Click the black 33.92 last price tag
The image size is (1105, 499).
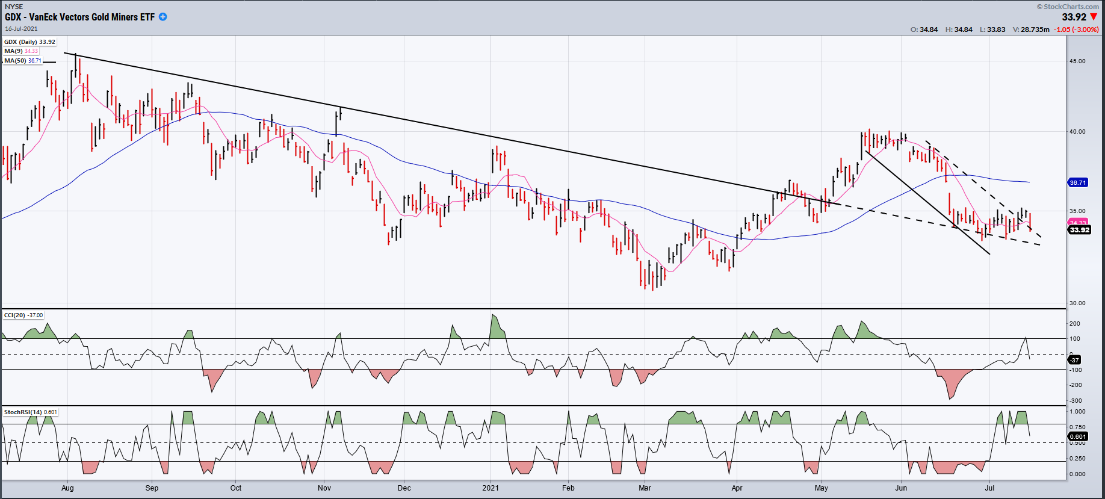coord(1079,230)
